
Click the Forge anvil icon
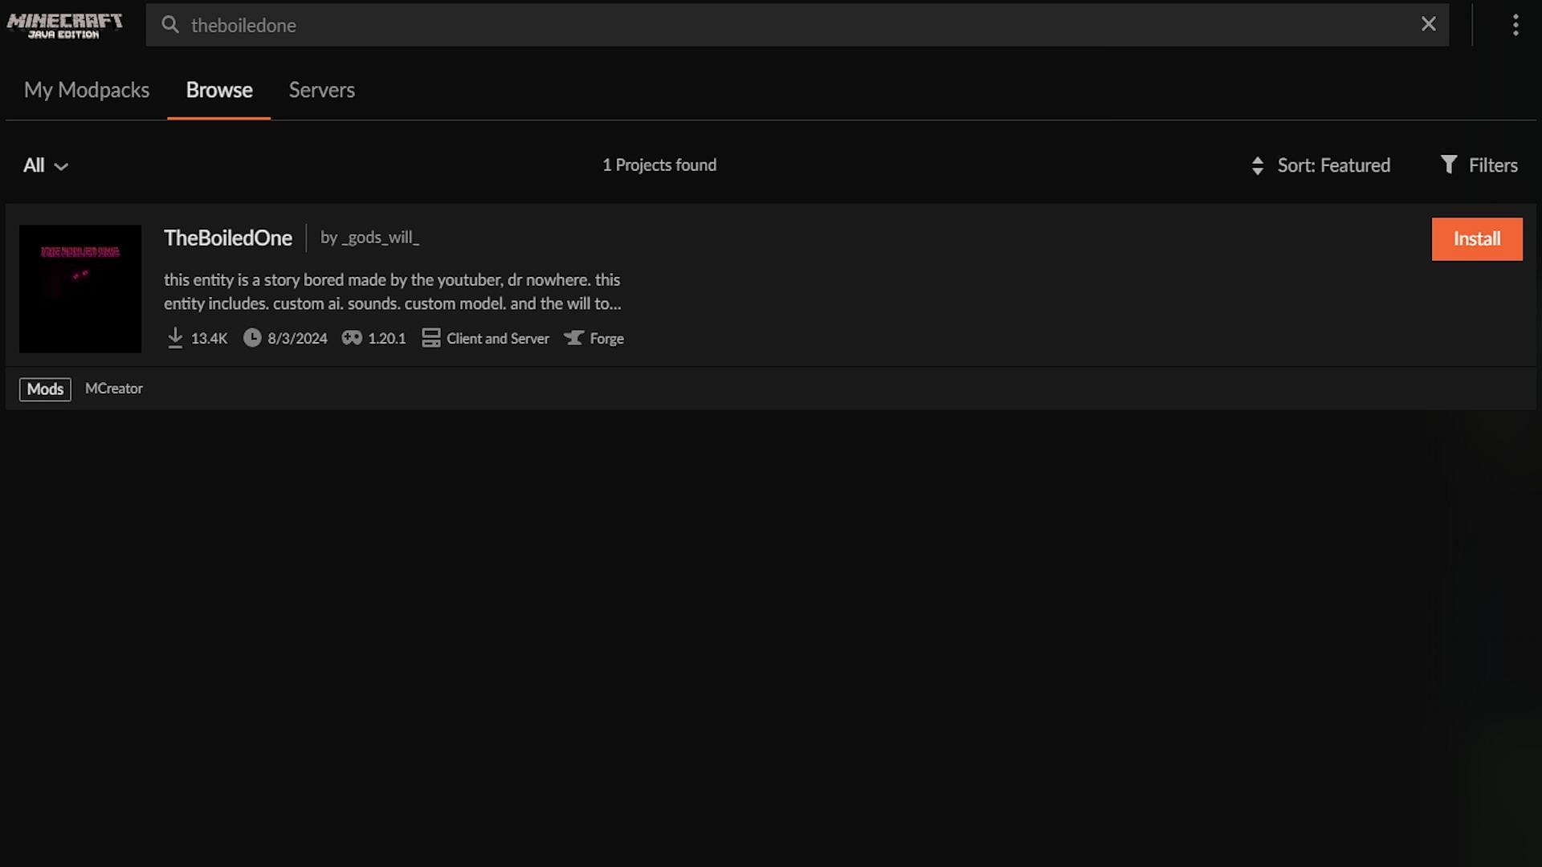573,338
